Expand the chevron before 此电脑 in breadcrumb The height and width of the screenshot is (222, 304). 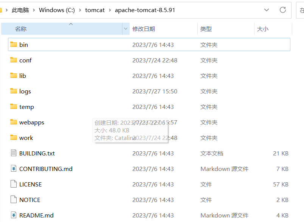(6, 10)
